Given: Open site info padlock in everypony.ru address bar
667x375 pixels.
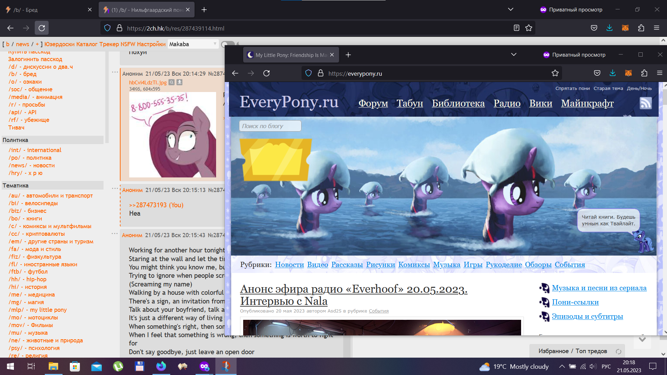Looking at the screenshot, I should [x=321, y=73].
